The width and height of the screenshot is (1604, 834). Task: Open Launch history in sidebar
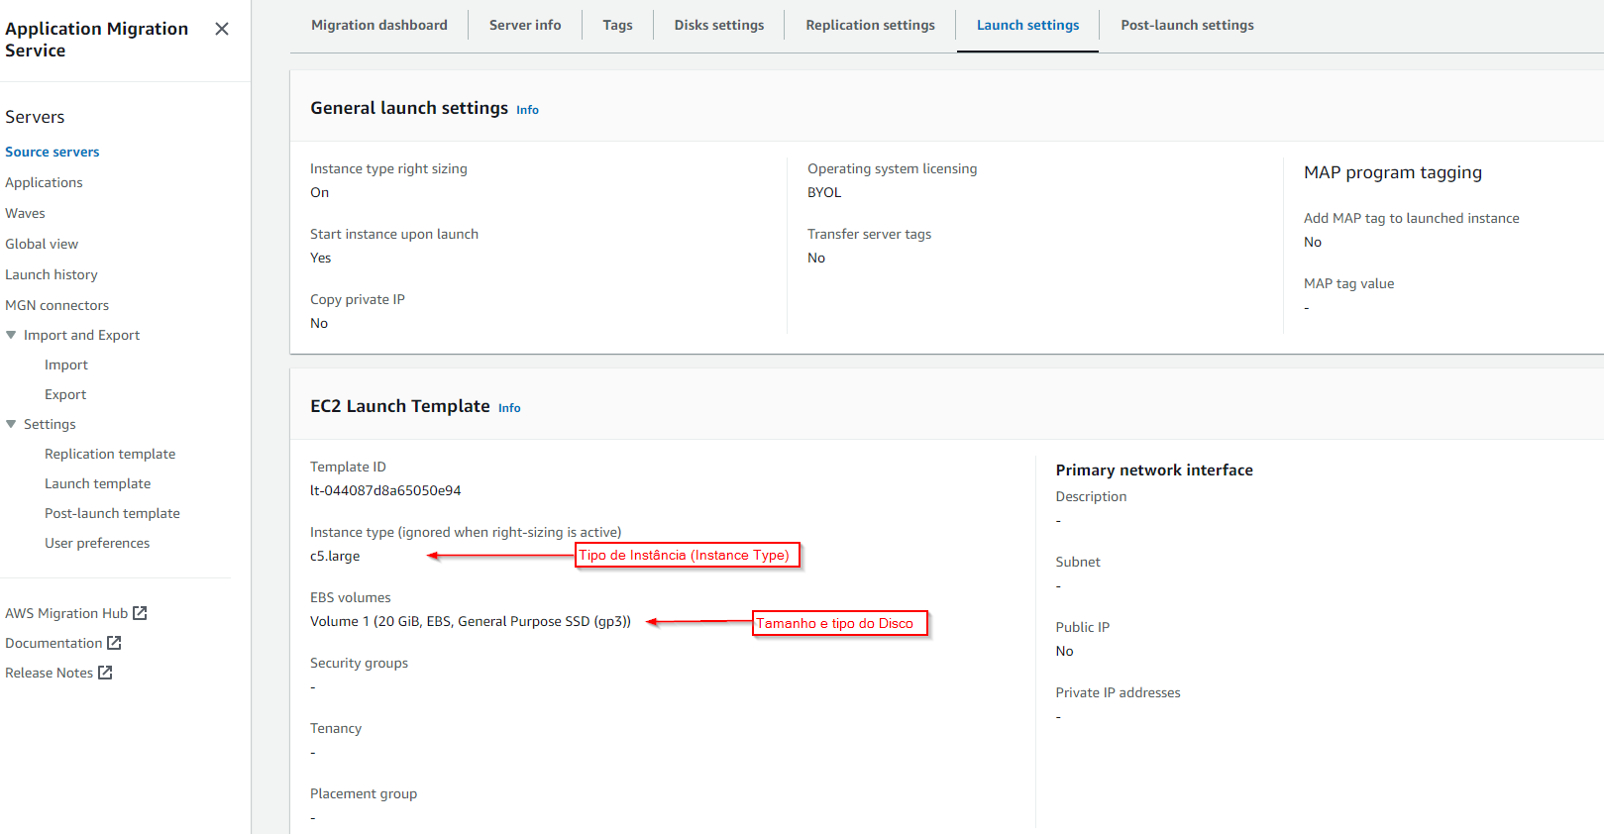pyautogui.click(x=52, y=274)
